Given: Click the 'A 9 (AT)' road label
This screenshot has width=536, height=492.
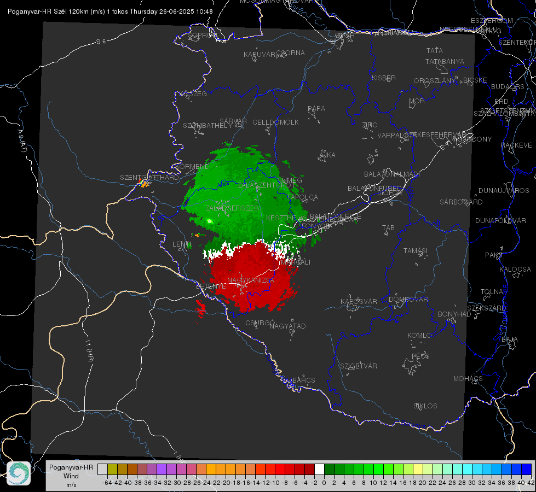Looking at the screenshot, I should point(22,140).
